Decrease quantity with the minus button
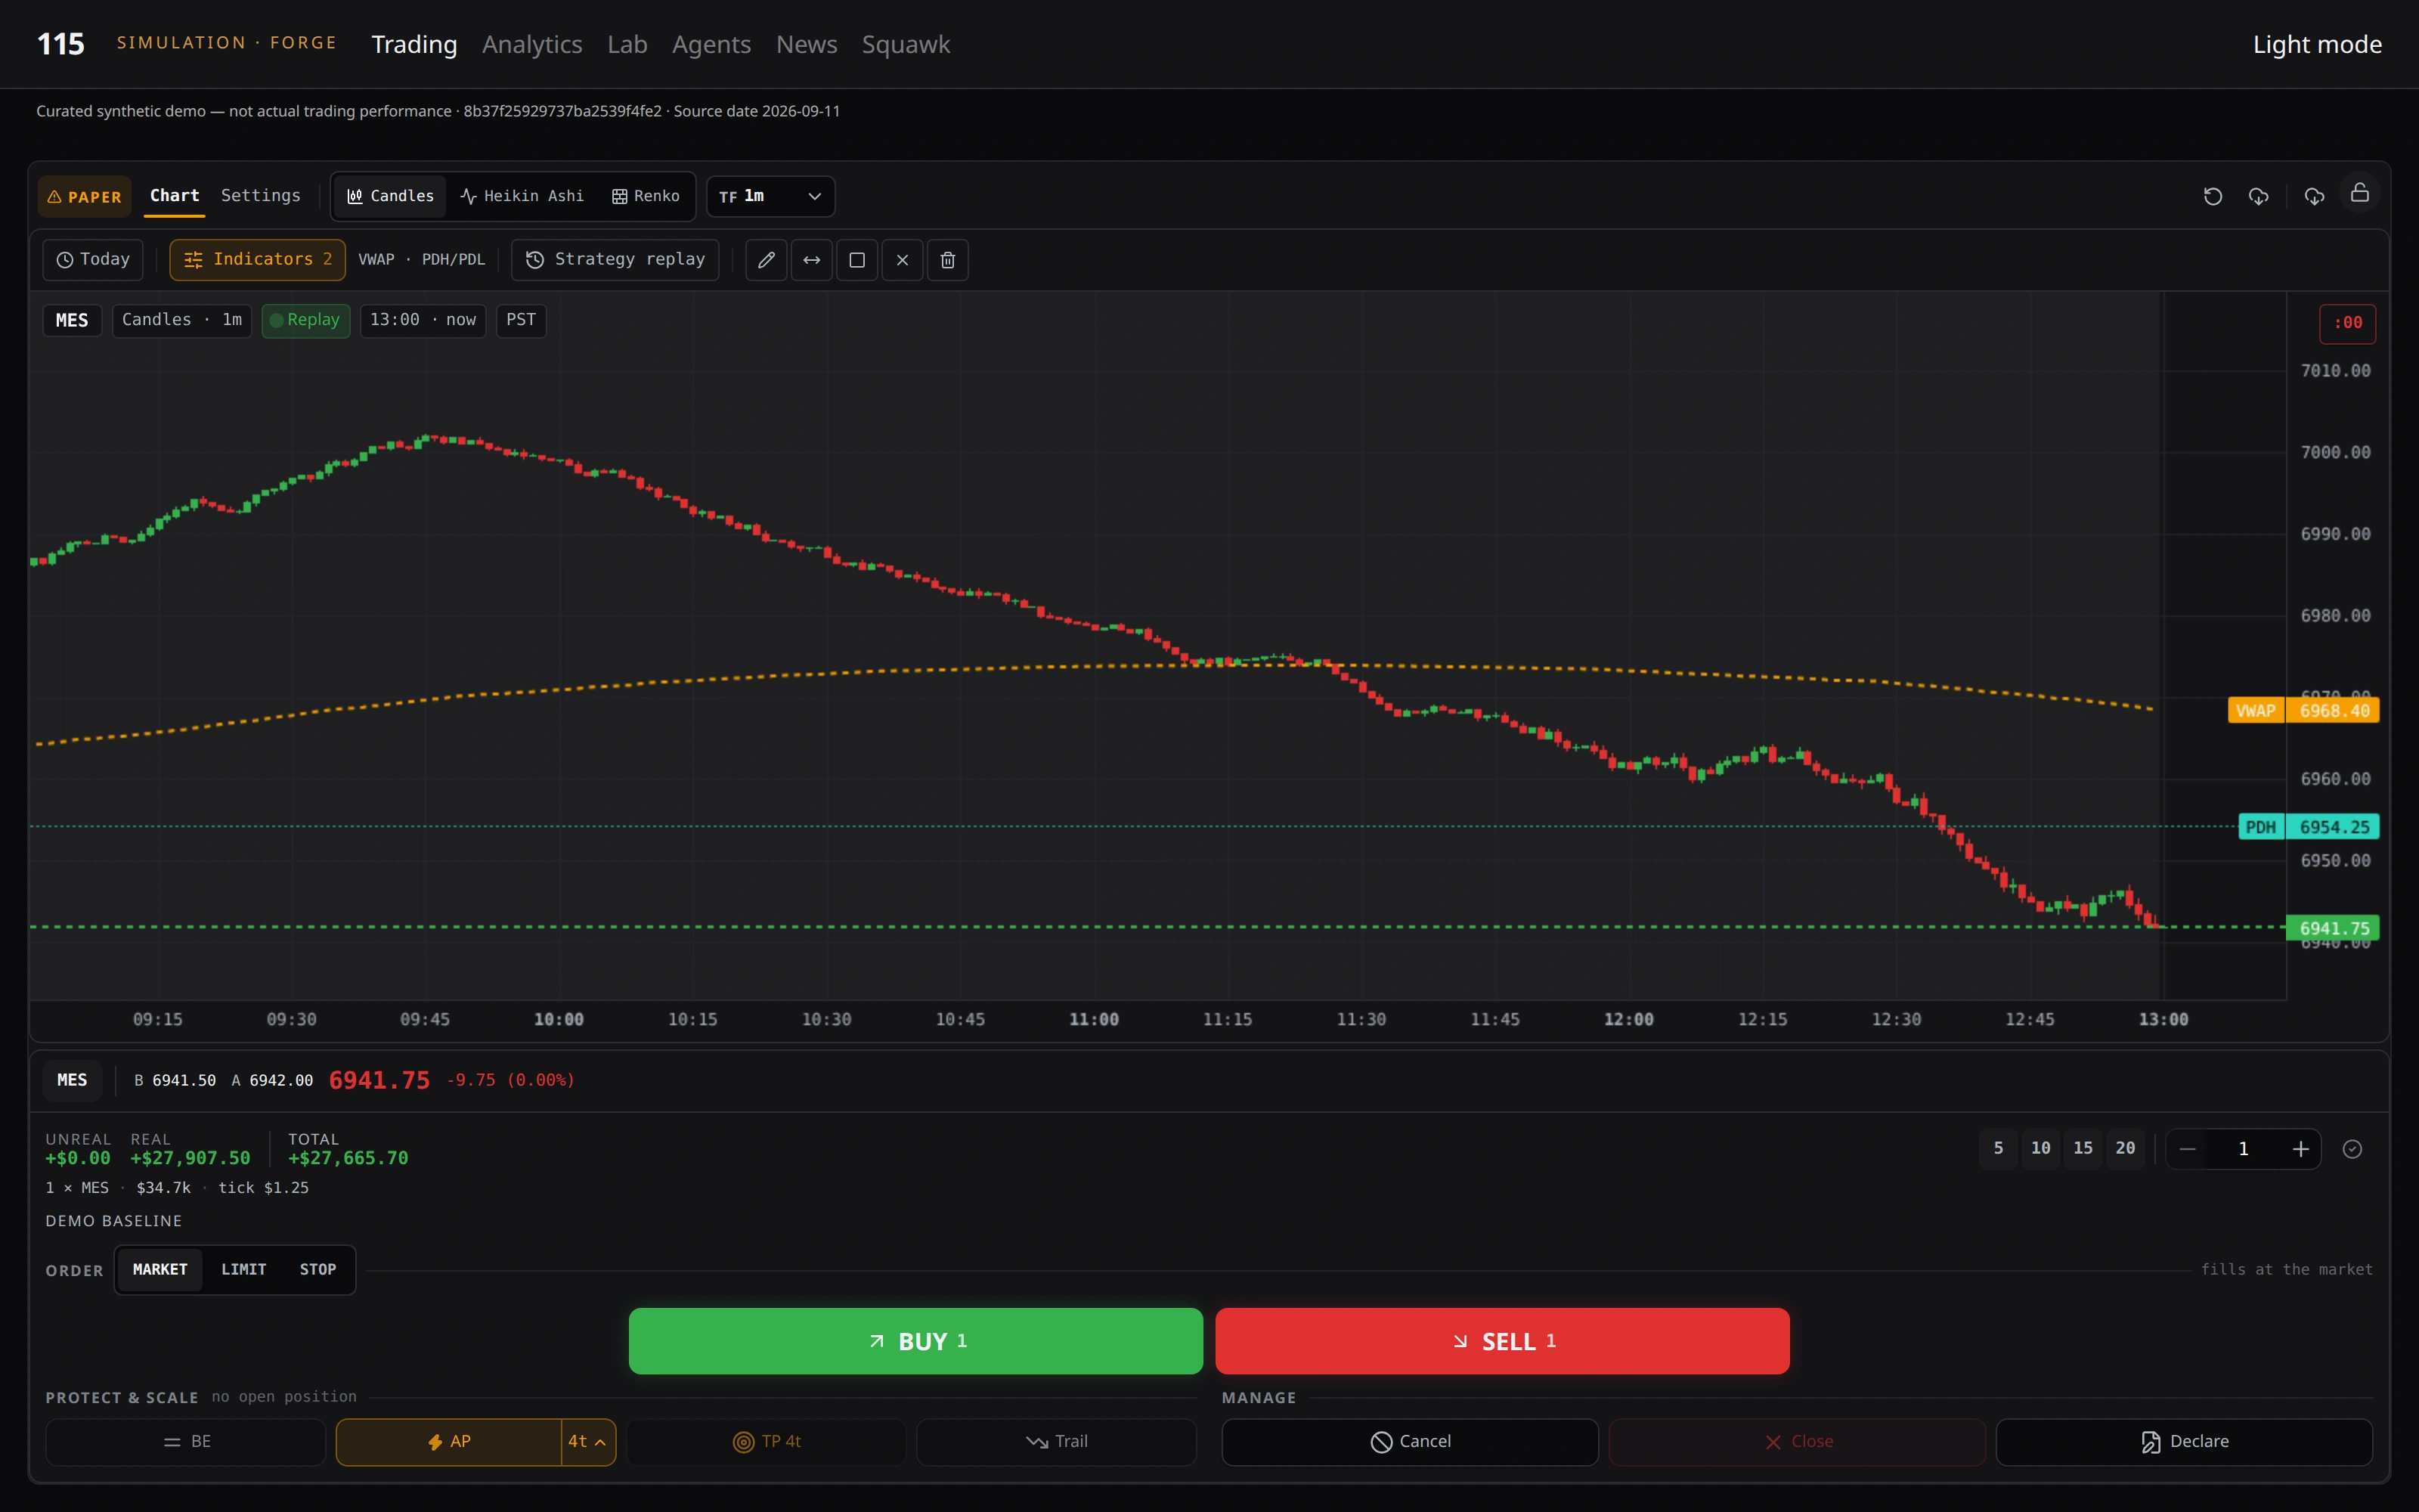The width and height of the screenshot is (2419, 1512). coord(2187,1149)
